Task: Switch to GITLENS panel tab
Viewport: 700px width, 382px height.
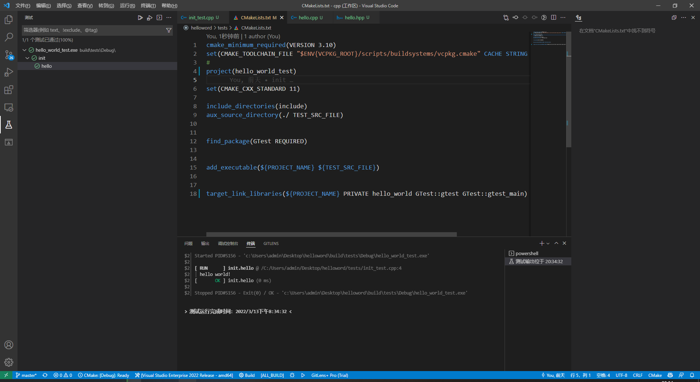Action: [x=271, y=243]
